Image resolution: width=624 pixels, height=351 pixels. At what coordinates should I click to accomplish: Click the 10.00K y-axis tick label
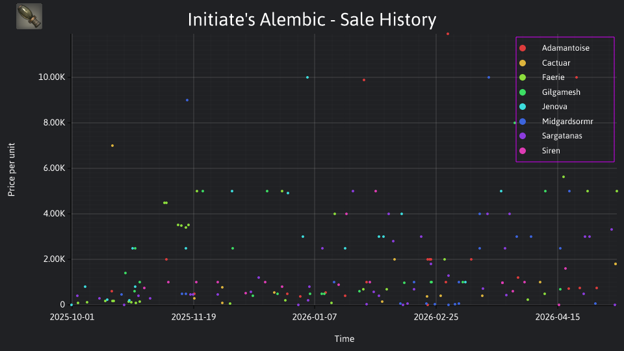51,77
